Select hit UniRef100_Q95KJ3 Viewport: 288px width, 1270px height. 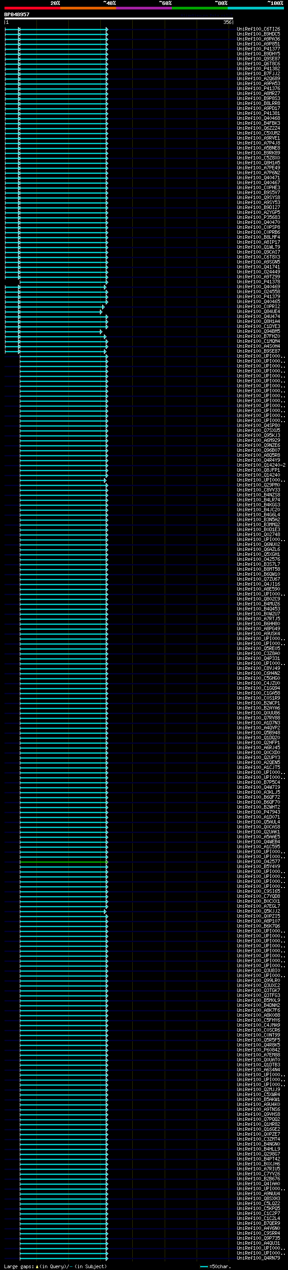pos(258,435)
